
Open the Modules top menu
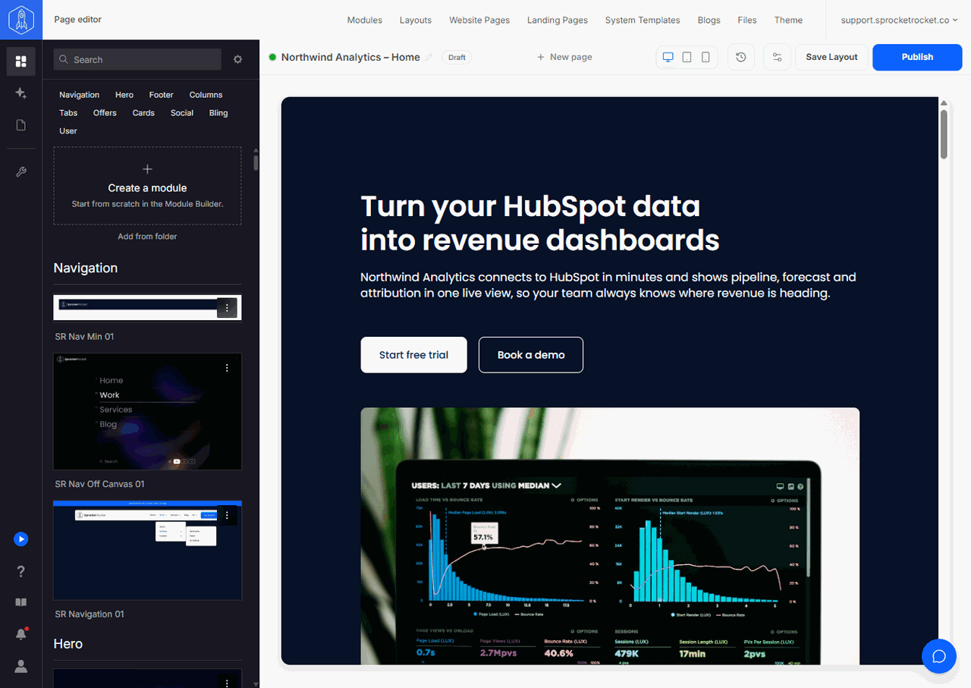coord(365,20)
